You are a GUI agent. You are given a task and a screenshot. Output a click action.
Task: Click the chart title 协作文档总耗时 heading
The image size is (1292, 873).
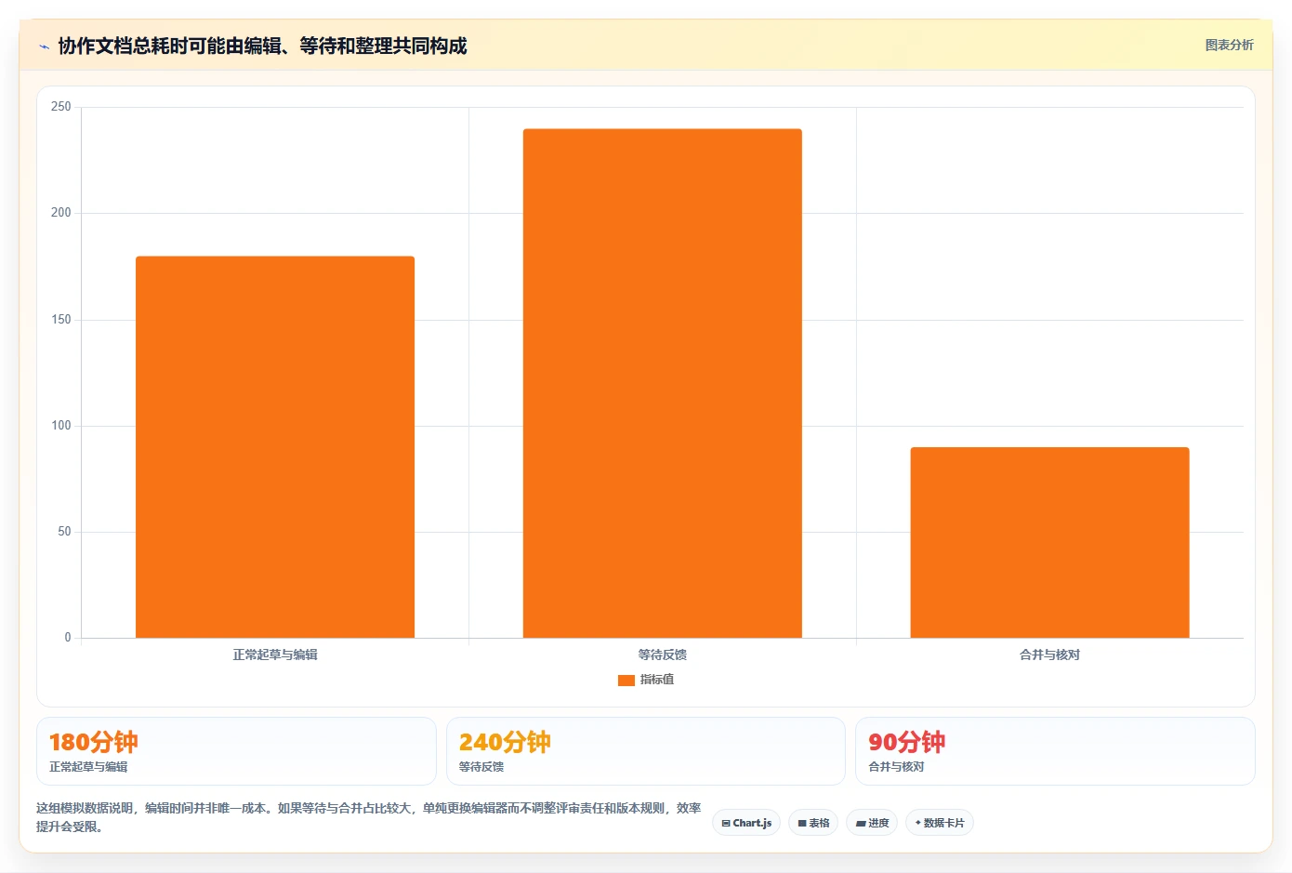pos(262,46)
